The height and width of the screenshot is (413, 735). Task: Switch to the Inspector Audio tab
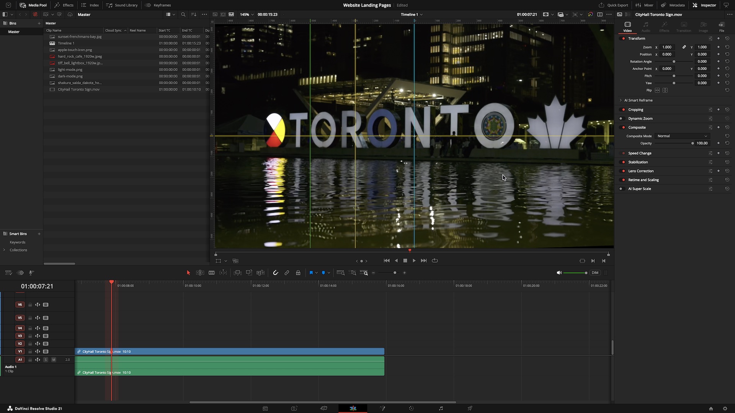tap(646, 27)
